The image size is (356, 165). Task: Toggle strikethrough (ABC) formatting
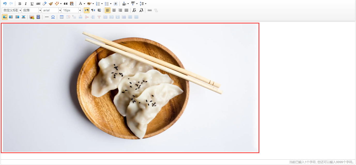point(38,4)
